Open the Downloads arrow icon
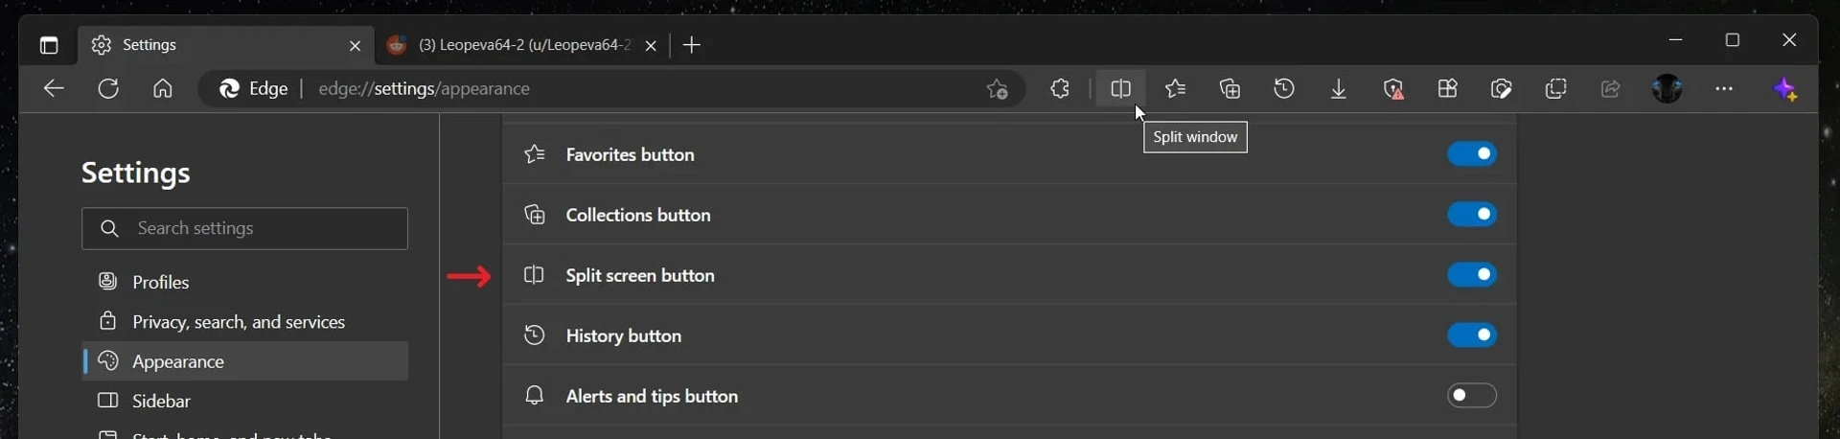The image size is (1840, 439). click(x=1339, y=89)
